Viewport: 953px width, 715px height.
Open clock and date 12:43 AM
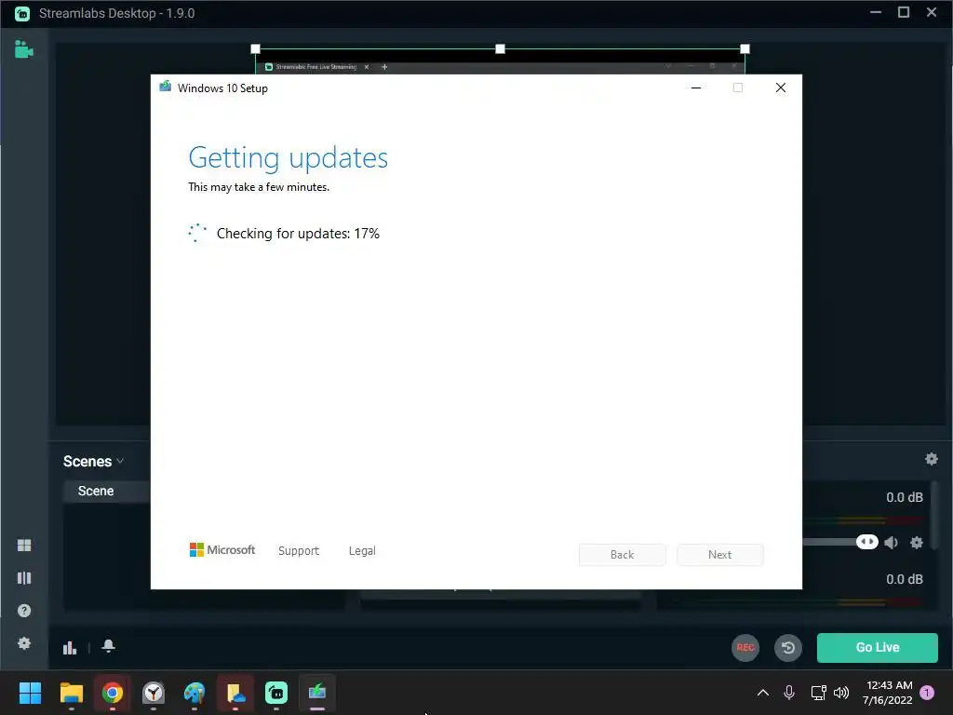click(x=887, y=693)
